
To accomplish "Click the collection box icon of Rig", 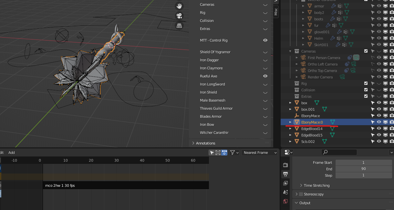I will click(296, 84).
